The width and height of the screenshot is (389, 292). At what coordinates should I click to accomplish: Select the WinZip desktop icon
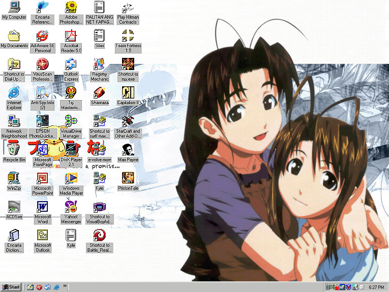tap(14, 178)
